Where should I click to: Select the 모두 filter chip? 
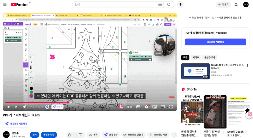tap(185, 57)
